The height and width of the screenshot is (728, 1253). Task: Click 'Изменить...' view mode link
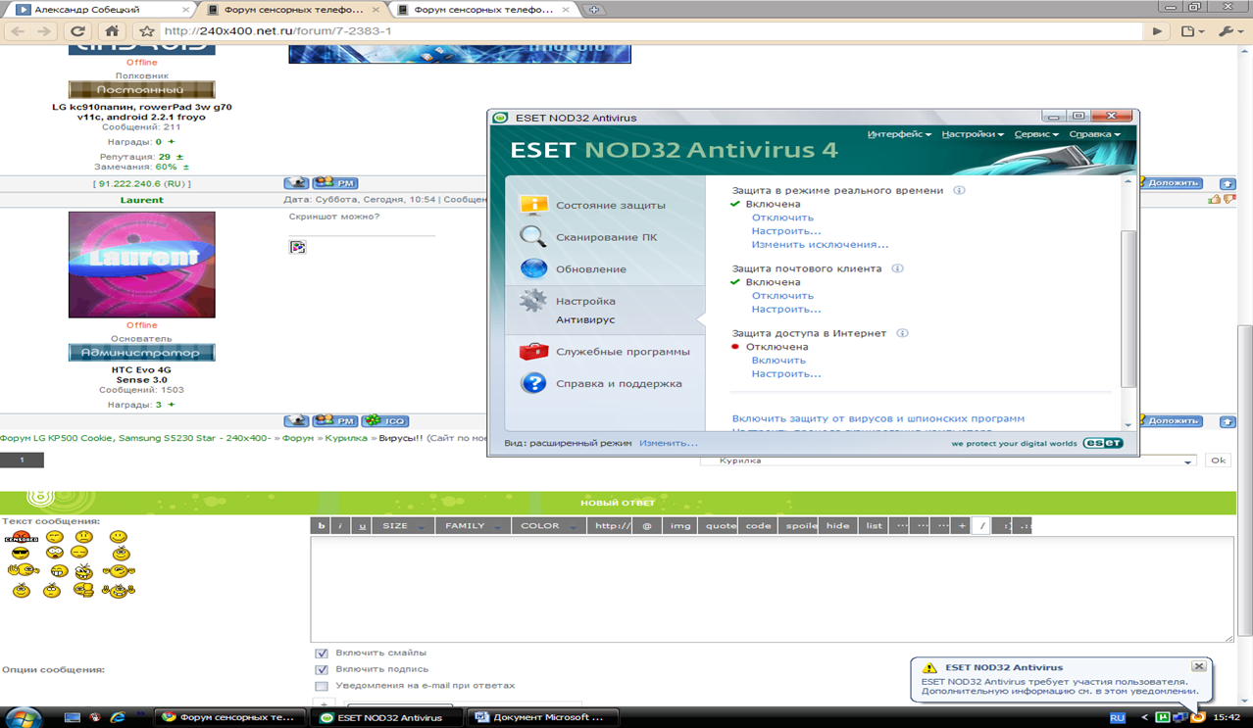point(669,444)
